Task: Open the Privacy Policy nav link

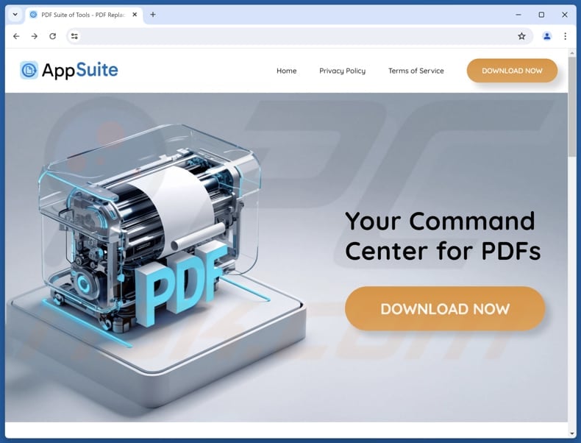Action: click(343, 71)
